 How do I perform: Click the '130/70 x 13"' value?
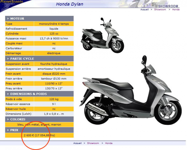[x=54, y=88]
